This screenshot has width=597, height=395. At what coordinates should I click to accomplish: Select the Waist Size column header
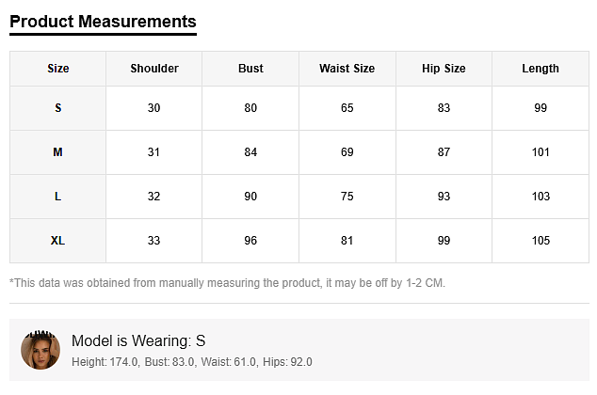coord(347,69)
